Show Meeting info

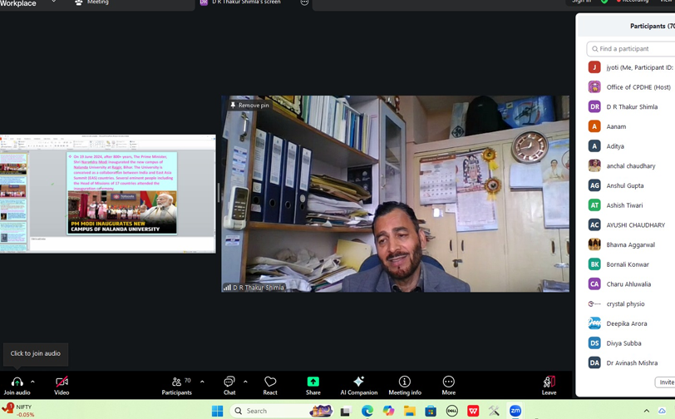[x=405, y=382]
